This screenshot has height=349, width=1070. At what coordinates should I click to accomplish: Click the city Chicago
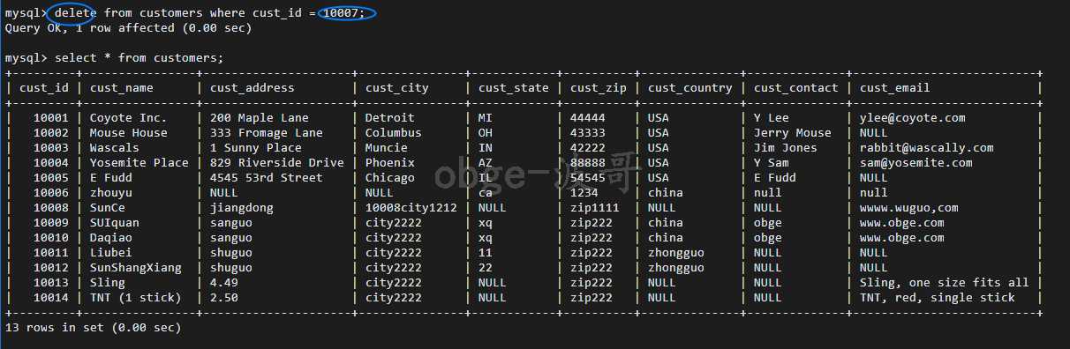390,178
